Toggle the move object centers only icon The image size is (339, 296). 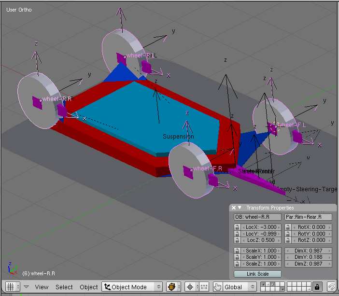204,287
